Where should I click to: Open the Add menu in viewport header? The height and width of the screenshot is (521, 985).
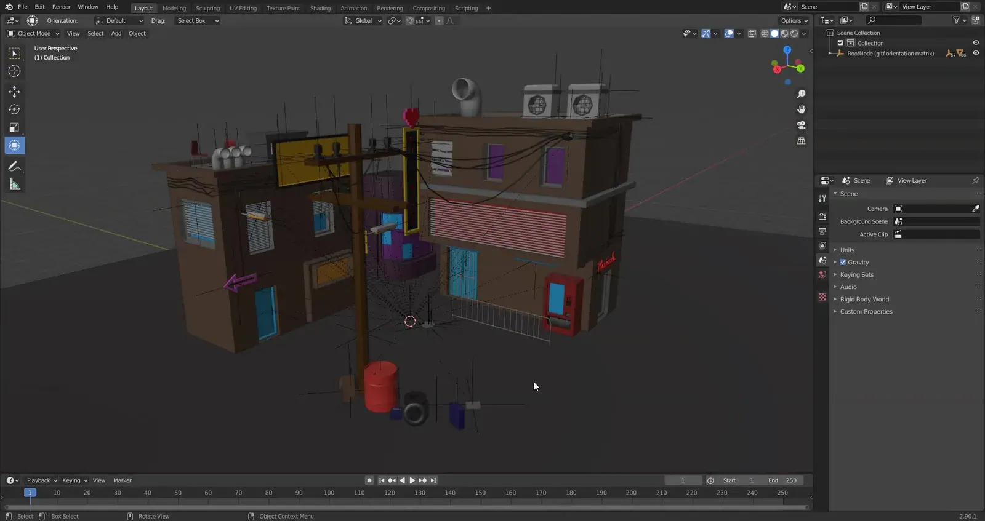[116, 34]
